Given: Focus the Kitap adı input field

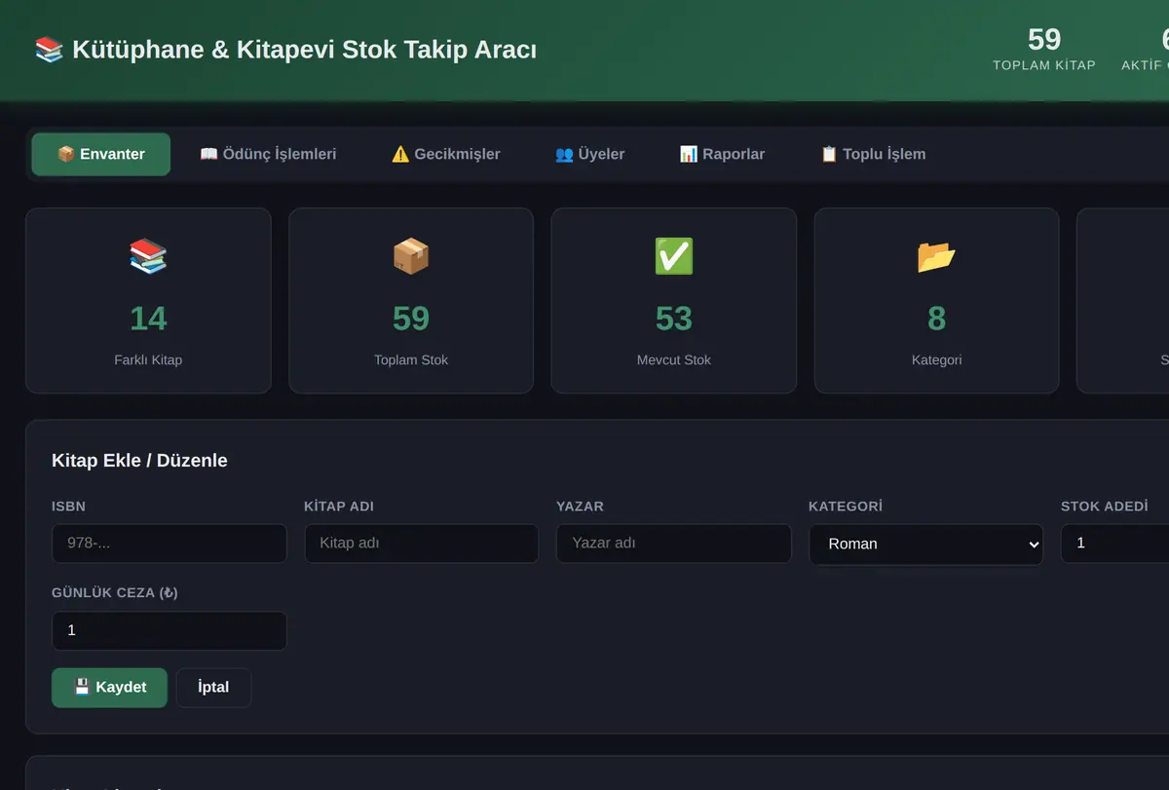Looking at the screenshot, I should (x=422, y=544).
